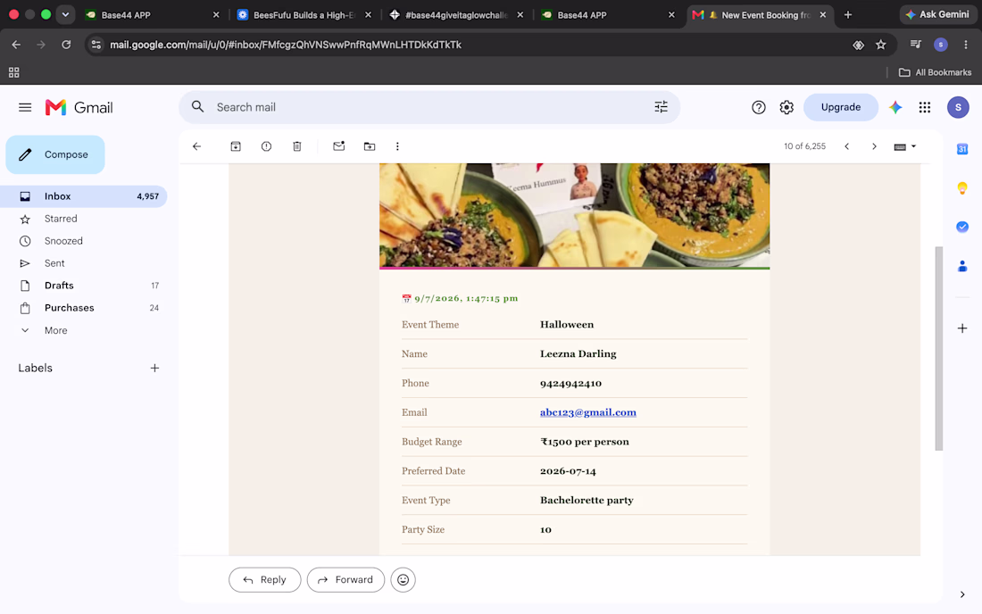Open the Contacts side panel icon

point(962,266)
